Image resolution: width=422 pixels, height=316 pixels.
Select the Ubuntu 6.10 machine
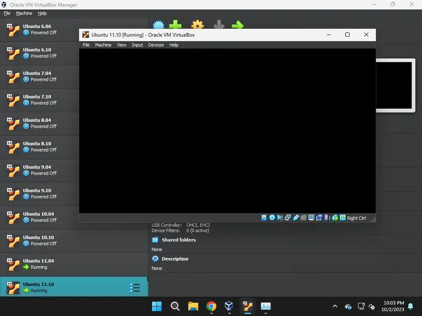point(40,53)
